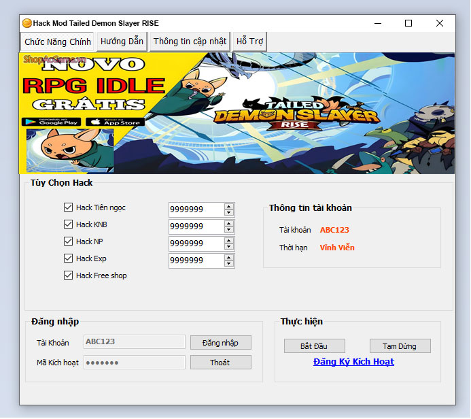Click the app icon in title bar

tap(27, 23)
